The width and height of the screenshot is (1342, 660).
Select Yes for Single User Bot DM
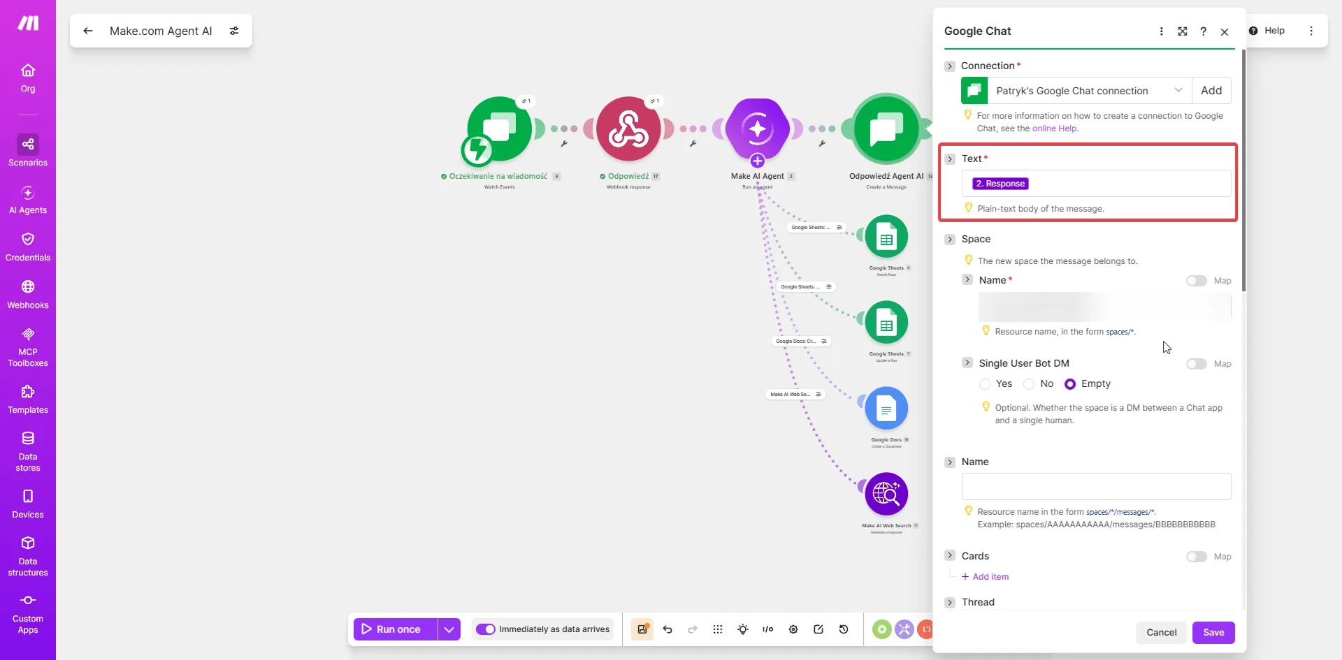coord(985,384)
